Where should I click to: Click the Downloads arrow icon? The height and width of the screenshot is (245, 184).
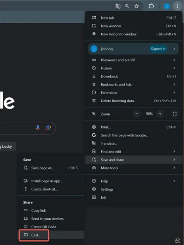94,76
